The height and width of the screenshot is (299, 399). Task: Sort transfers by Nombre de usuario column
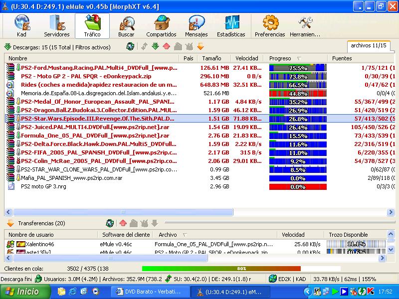point(51,235)
